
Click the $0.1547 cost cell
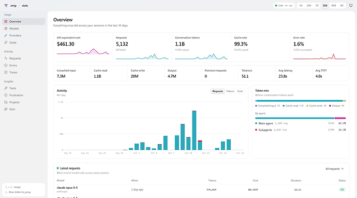253,190
